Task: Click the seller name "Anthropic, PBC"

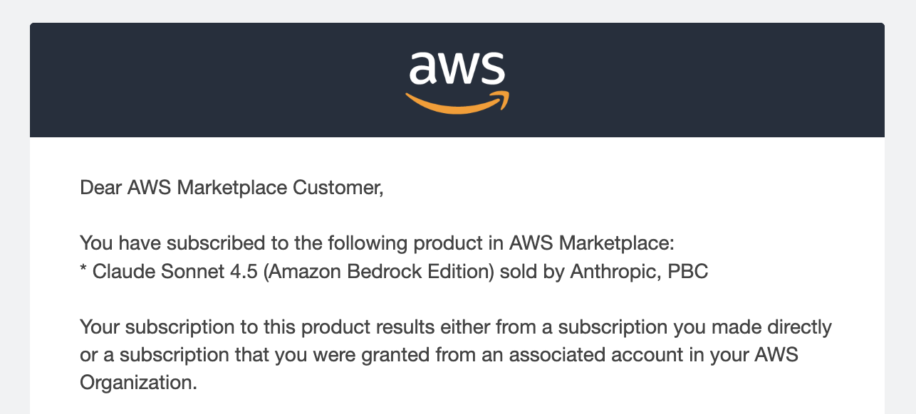Action: (x=639, y=272)
